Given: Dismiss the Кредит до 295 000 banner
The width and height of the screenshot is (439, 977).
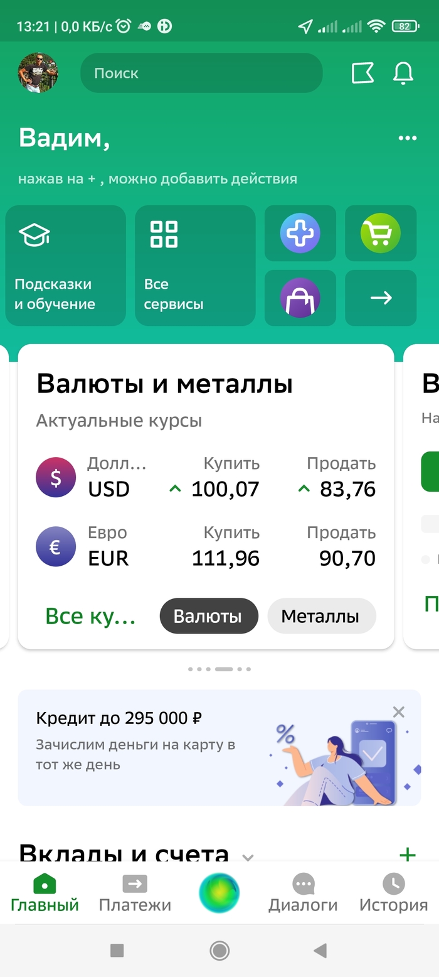Looking at the screenshot, I should point(398,712).
